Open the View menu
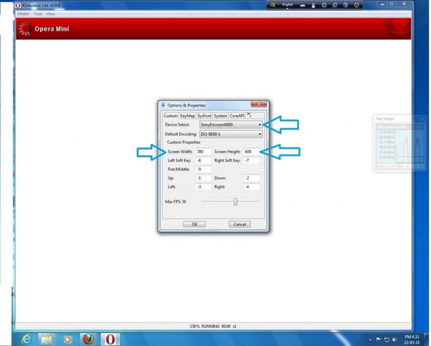The image size is (431, 346). pyautogui.click(x=50, y=14)
